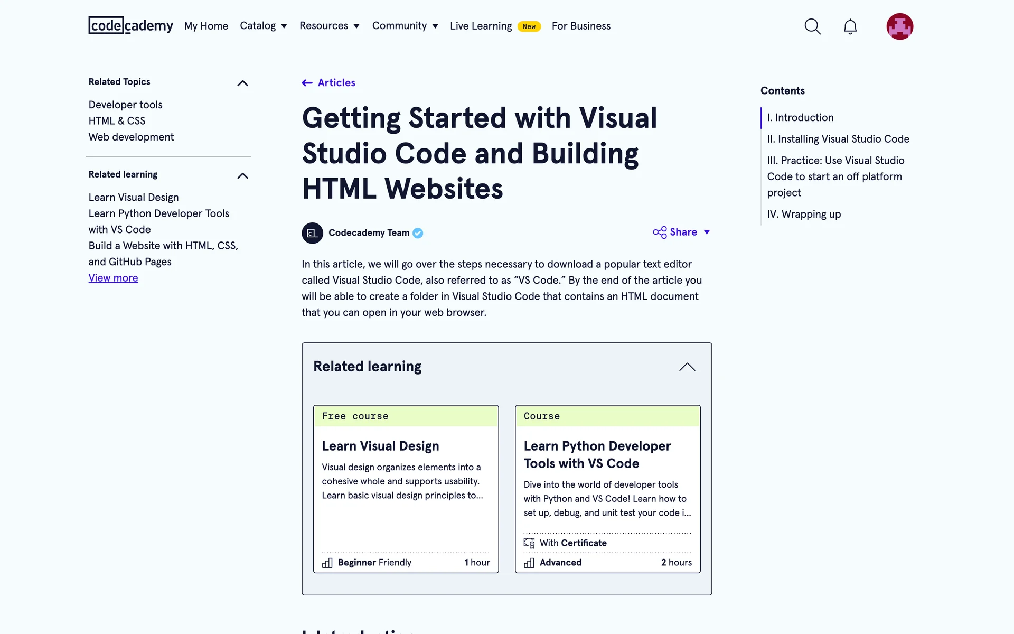1014x634 pixels.
Task: Open the Share dropdown arrow
Action: point(707,232)
